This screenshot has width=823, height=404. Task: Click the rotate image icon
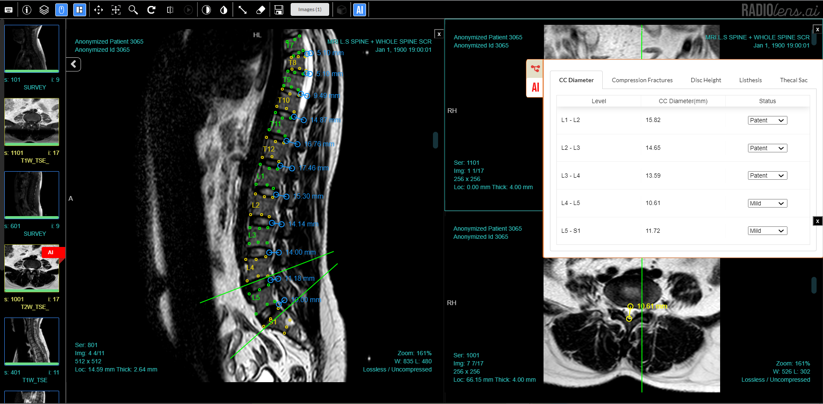(x=151, y=10)
